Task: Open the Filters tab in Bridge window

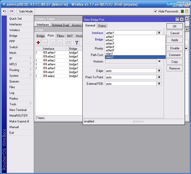Action: (60, 36)
